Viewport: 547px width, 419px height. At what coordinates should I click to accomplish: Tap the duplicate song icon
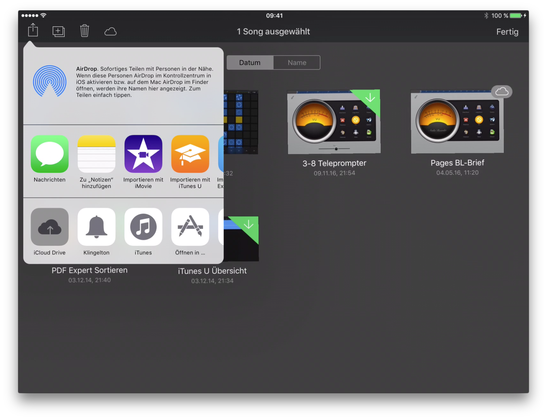(x=58, y=31)
